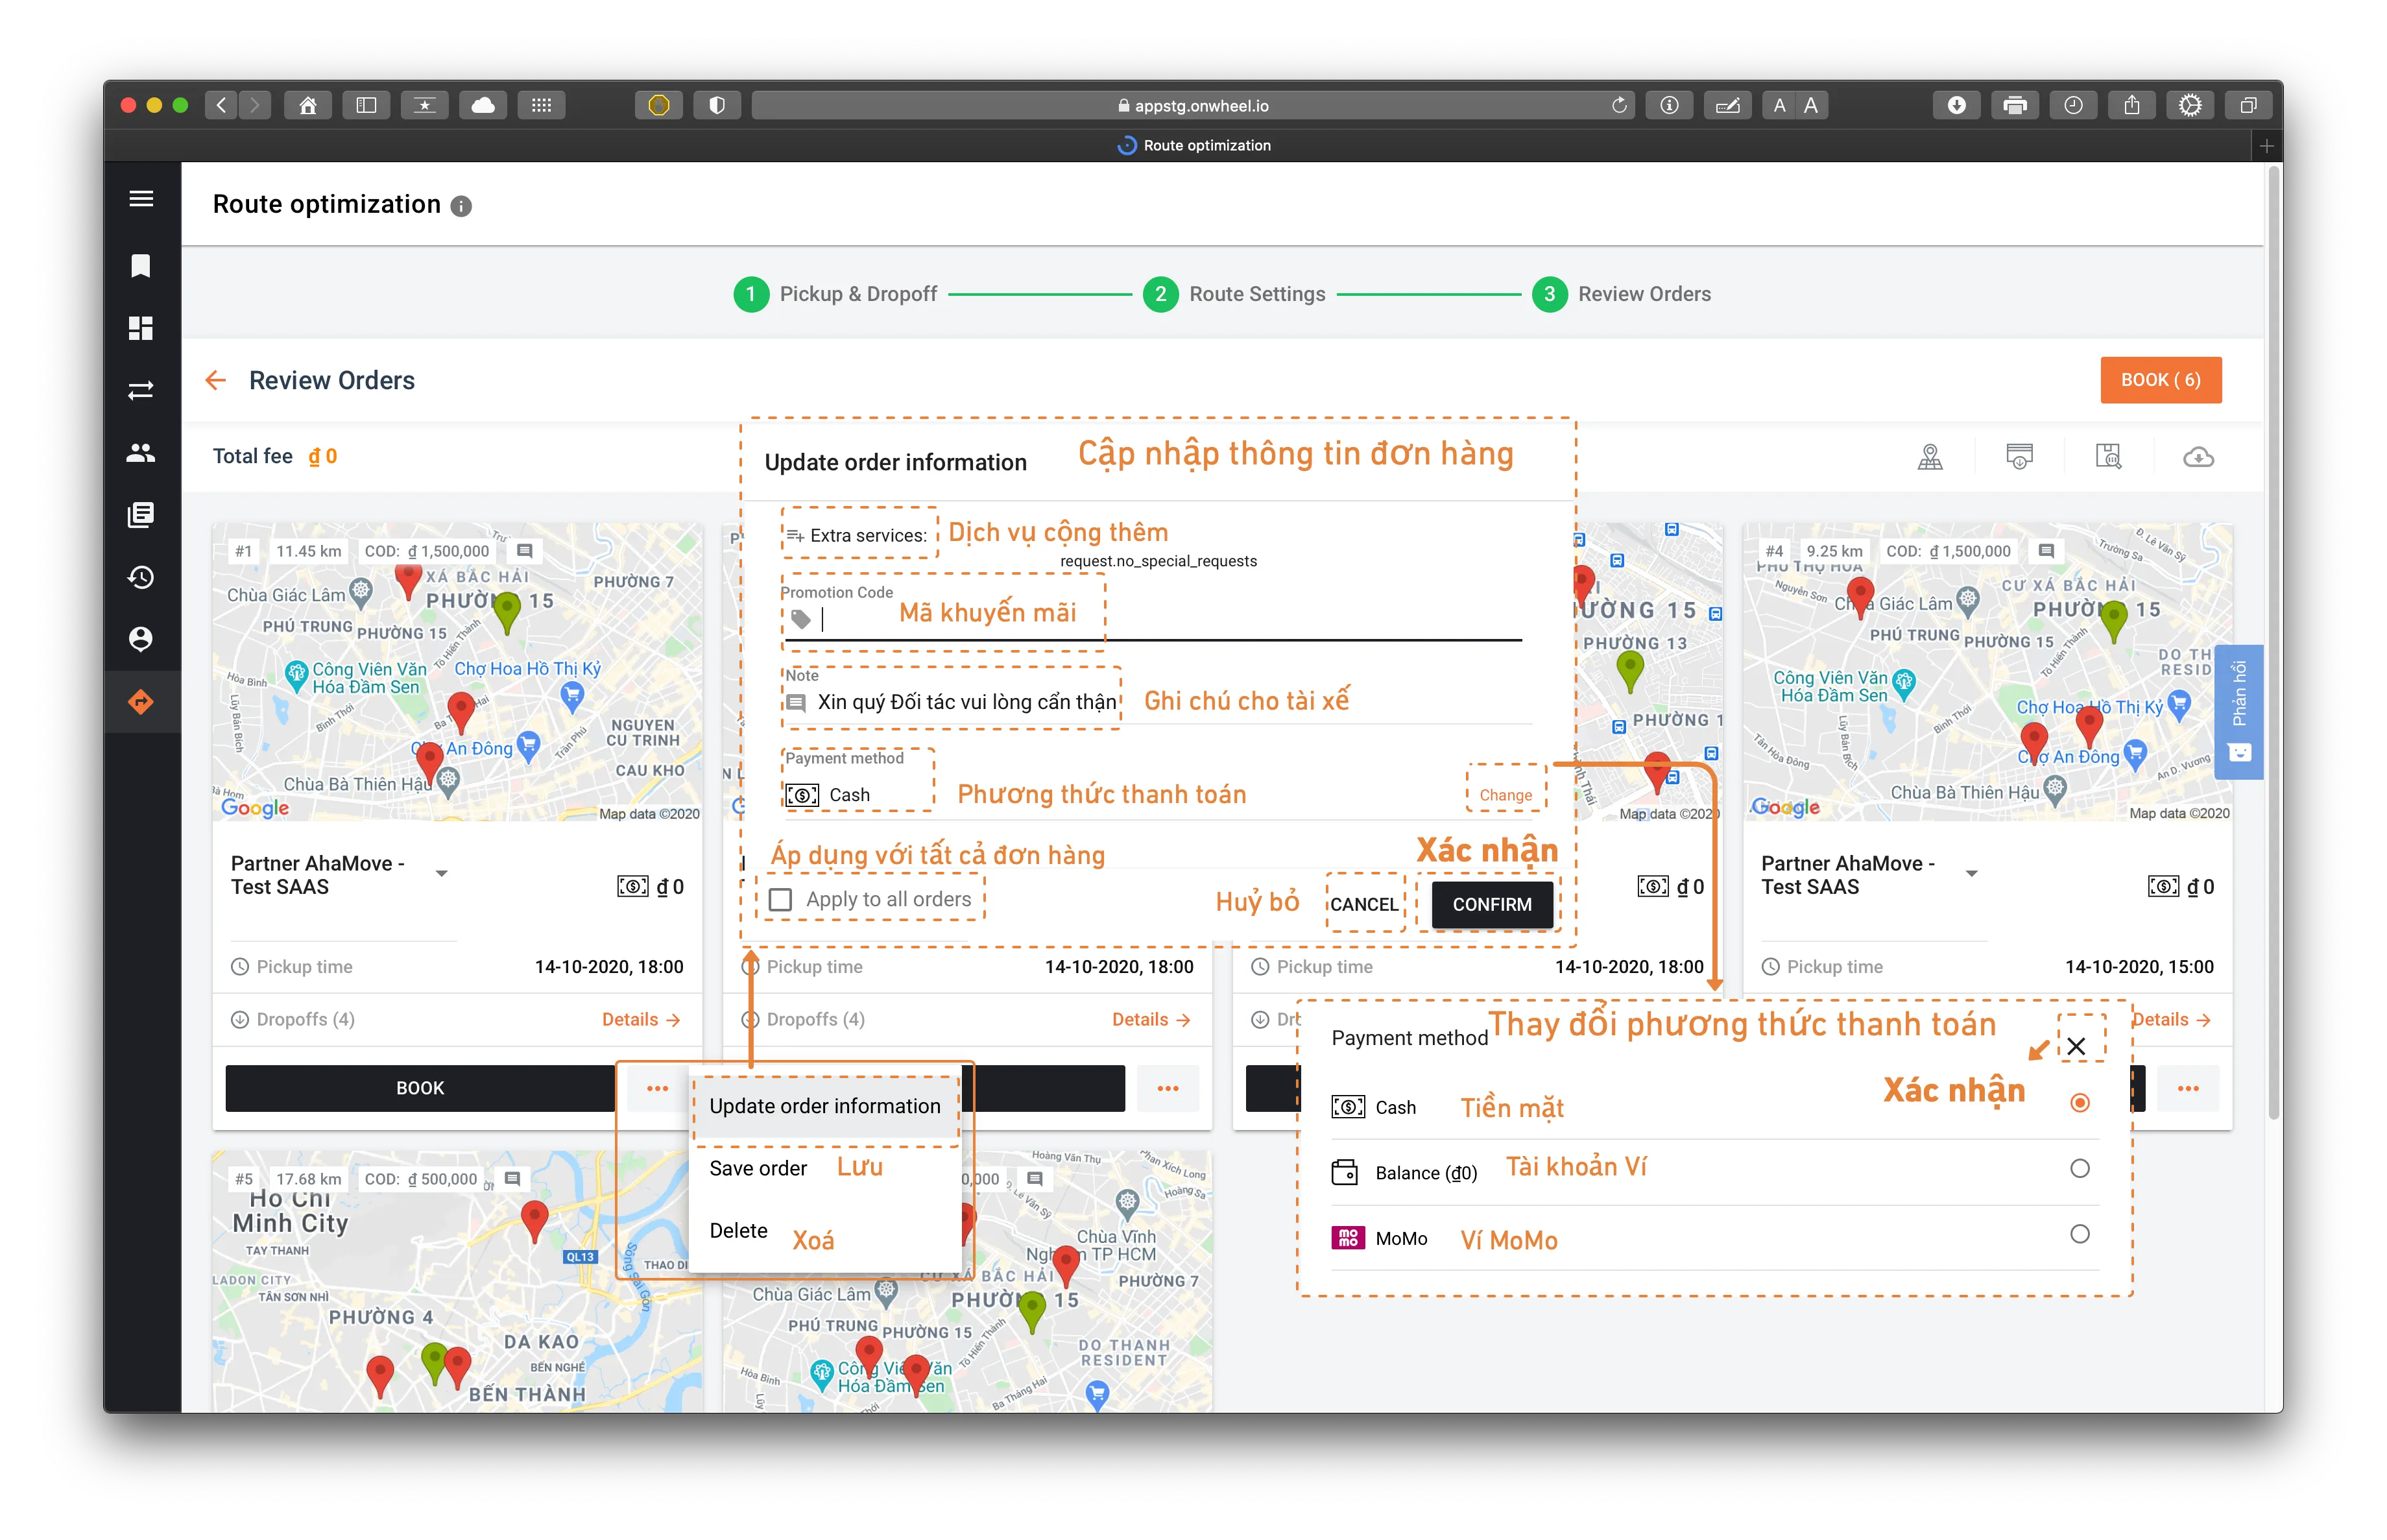Open the people/team icon in the sidebar
This screenshot has height=1540, width=2387.
coord(141,453)
